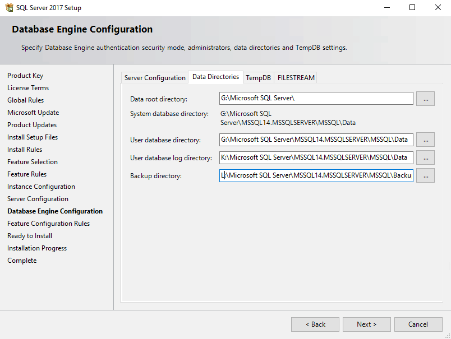Click the User database directory field
451x339 pixels.
point(316,140)
